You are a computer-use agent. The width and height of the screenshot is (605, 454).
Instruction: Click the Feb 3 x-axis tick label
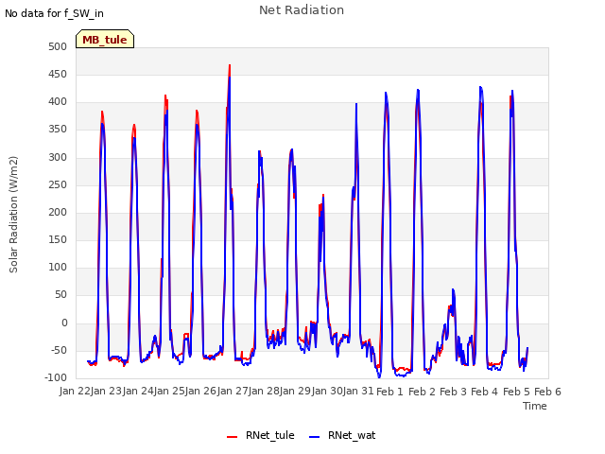coord(453,392)
